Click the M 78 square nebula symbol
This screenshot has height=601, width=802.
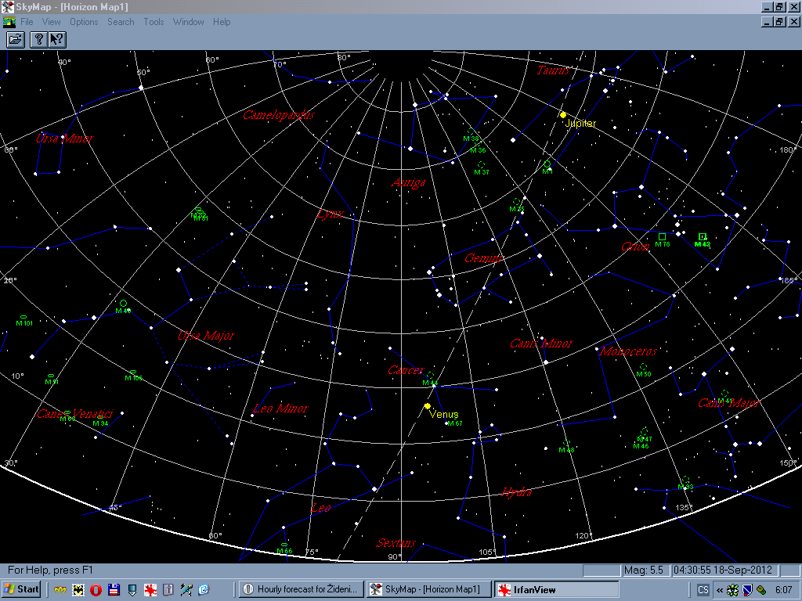[662, 236]
